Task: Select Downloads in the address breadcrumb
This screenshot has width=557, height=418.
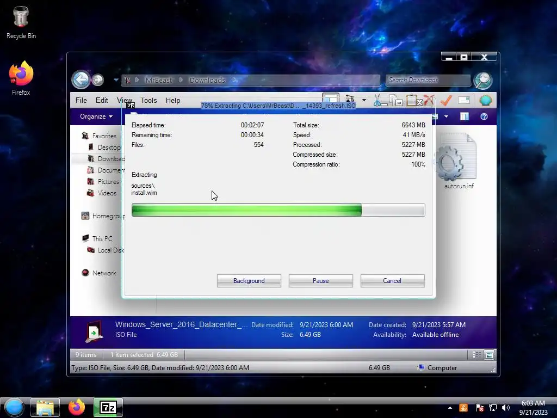Action: tap(207, 81)
